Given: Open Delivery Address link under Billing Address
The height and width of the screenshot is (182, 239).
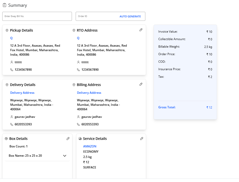Looking at the screenshot, I should (89, 93).
